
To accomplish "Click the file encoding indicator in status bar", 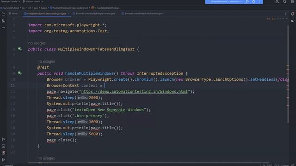I will click(277, 165).
